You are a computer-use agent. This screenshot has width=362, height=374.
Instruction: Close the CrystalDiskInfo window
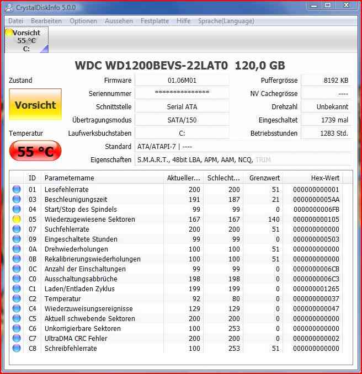click(347, 6)
